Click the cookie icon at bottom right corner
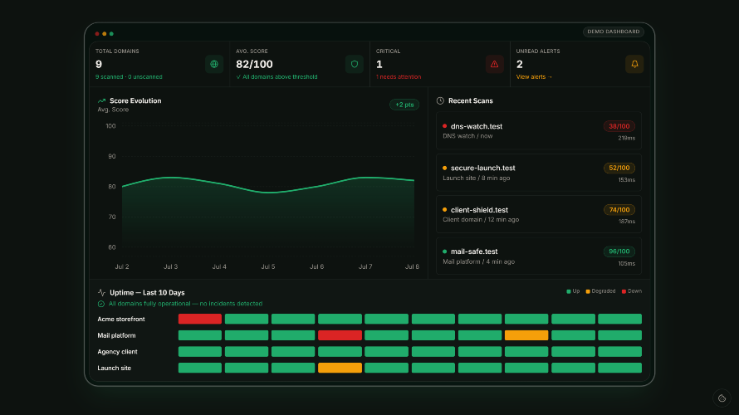Image resolution: width=739 pixels, height=415 pixels. 722,398
